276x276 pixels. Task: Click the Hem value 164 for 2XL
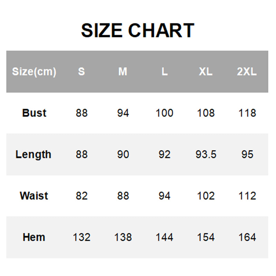click(247, 237)
